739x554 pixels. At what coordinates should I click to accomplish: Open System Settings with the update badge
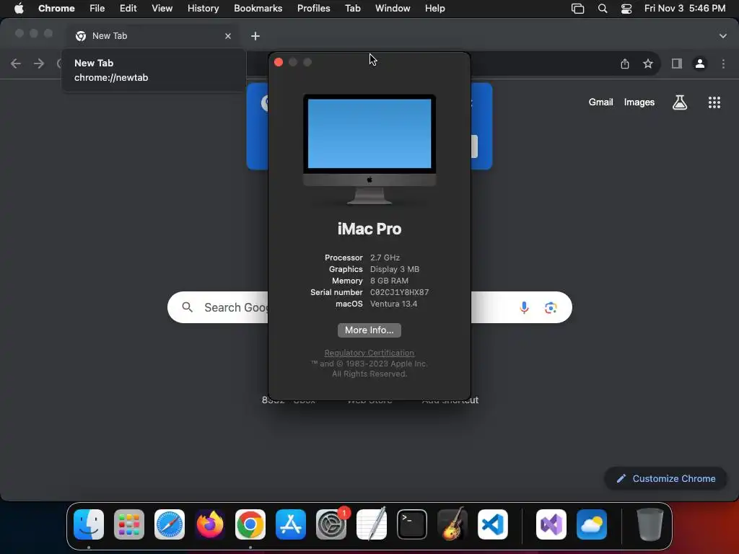point(331,524)
